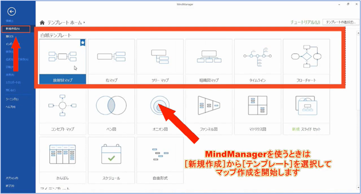Click the 白紙テンプレート section heading
This screenshot has height=194, width=361.
[x=56, y=35]
